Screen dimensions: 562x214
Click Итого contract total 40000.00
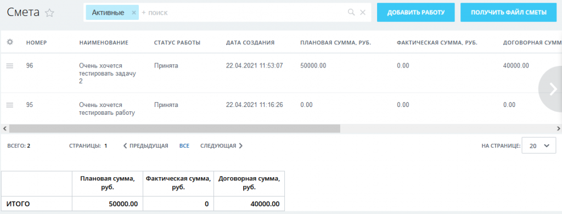[265, 204]
